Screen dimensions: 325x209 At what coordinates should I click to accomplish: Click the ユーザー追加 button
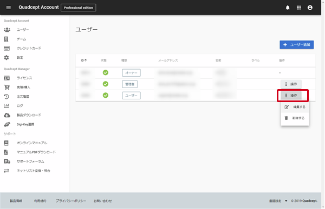point(297,45)
